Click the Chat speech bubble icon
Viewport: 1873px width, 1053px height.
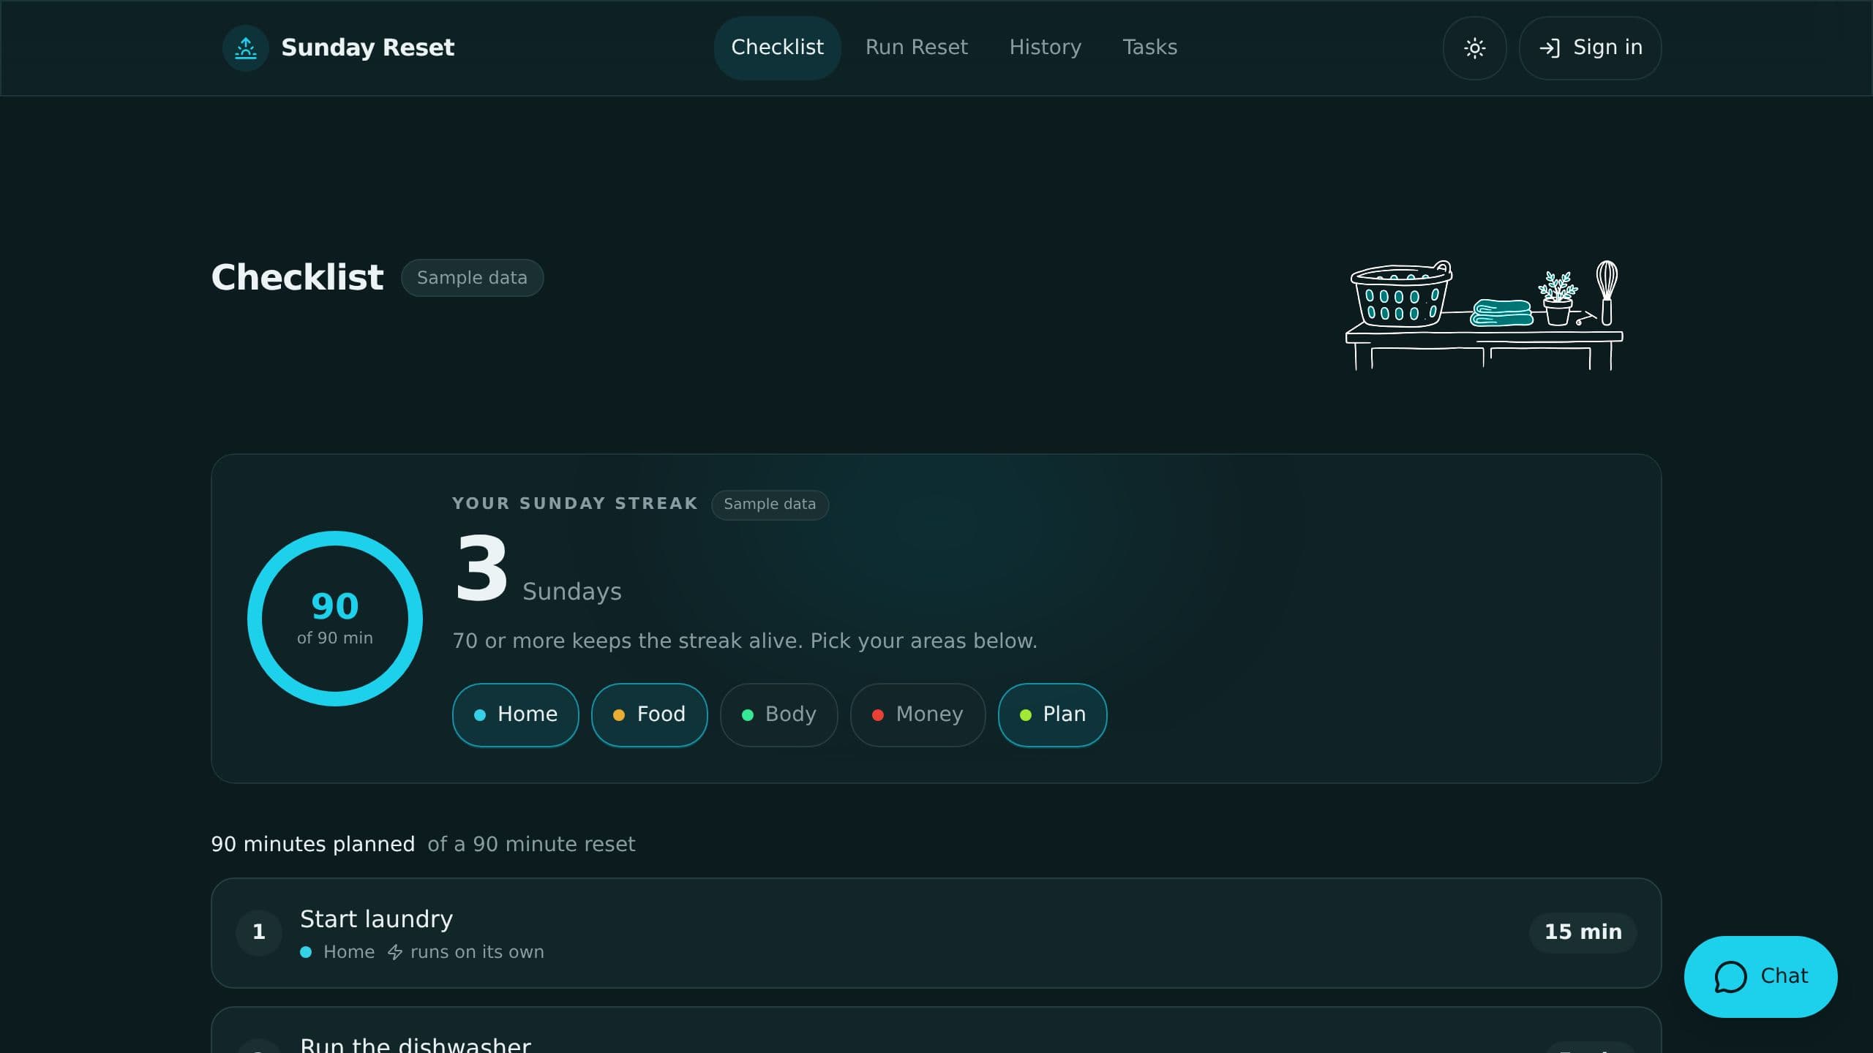(x=1730, y=977)
